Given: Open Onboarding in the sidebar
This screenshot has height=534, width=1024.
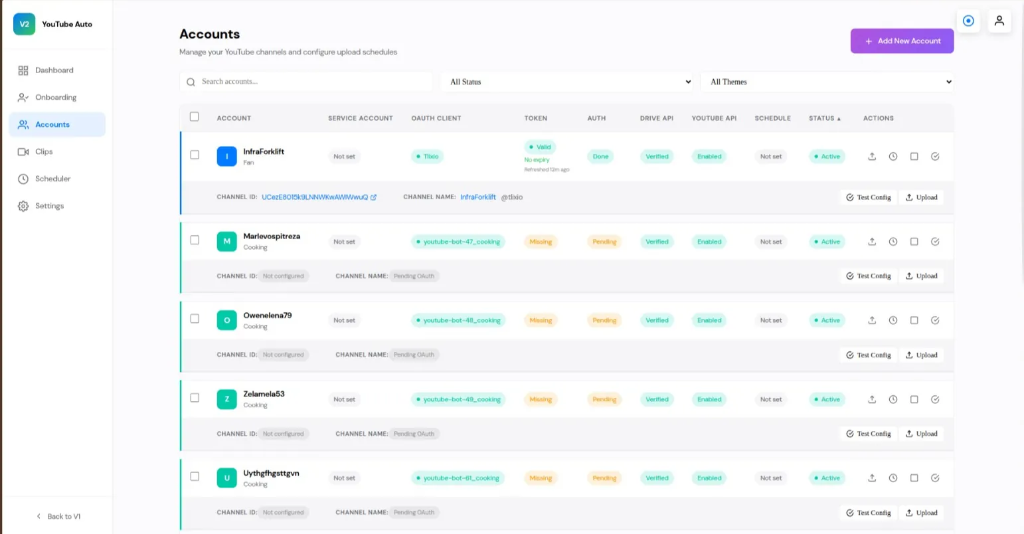Looking at the screenshot, I should (57, 98).
